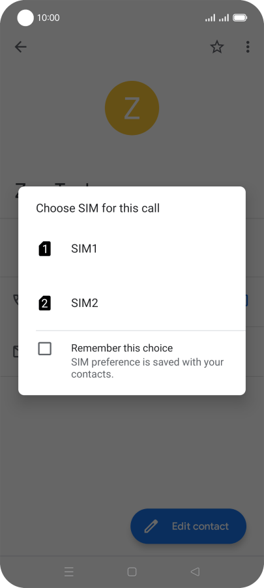This screenshot has width=264, height=588.
Task: Tap SIM preference is saved description text
Action: point(147,368)
